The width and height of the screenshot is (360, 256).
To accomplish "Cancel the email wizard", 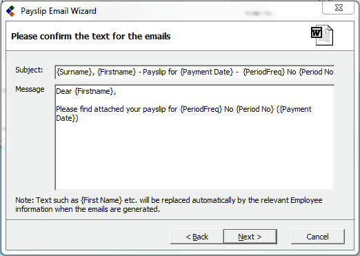I will [318, 237].
